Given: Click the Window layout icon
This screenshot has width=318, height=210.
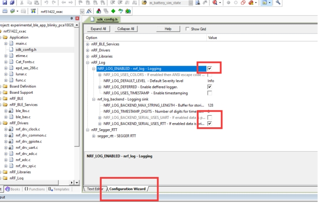Looking at the screenshot, I should click(x=265, y=3).
